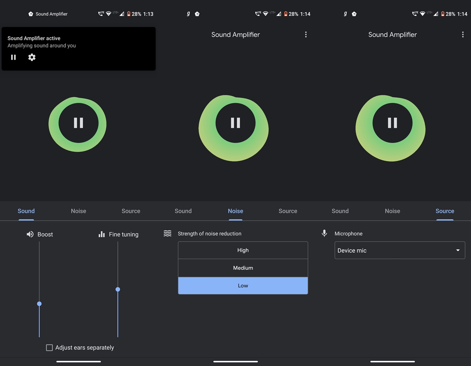Click the Microphone dropdown arrow

[x=458, y=250]
